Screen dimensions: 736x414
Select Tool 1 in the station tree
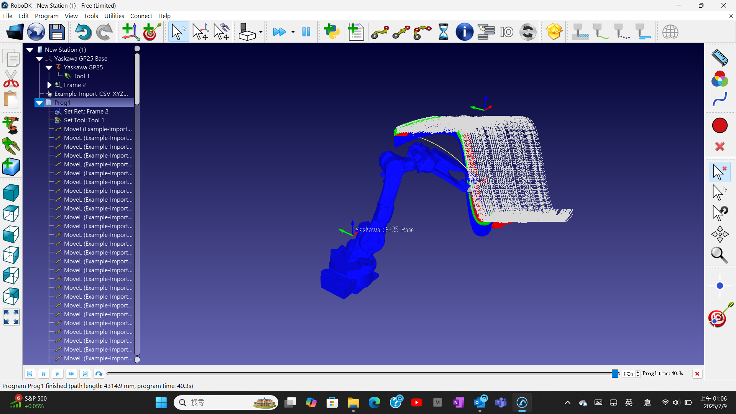point(81,76)
